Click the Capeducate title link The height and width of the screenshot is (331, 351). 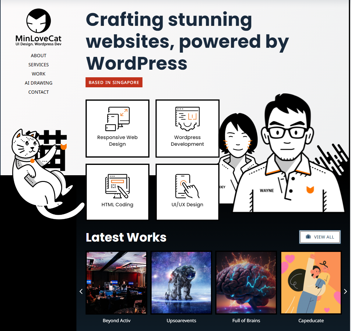[311, 321]
